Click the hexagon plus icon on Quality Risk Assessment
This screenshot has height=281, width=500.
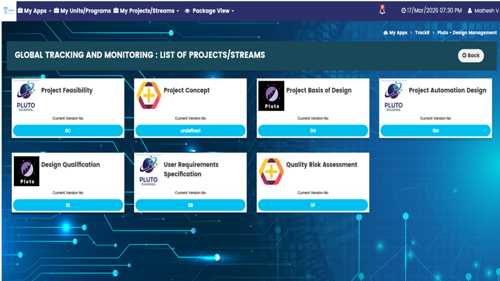click(x=271, y=171)
